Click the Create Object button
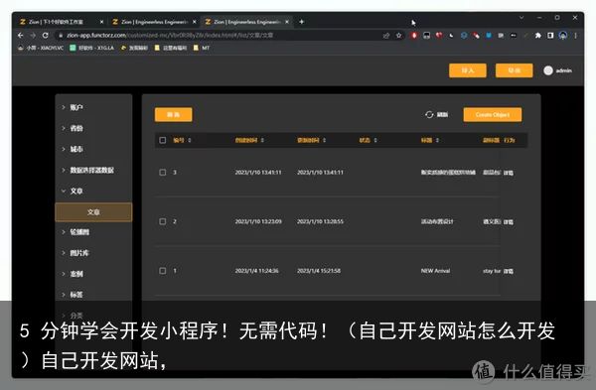Image resolution: width=596 pixels, height=390 pixels. pyautogui.click(x=493, y=115)
